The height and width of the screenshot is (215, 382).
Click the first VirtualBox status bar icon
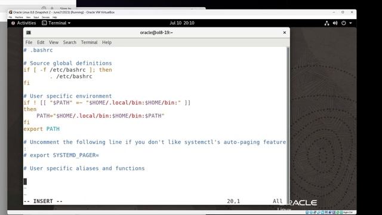pos(307,213)
